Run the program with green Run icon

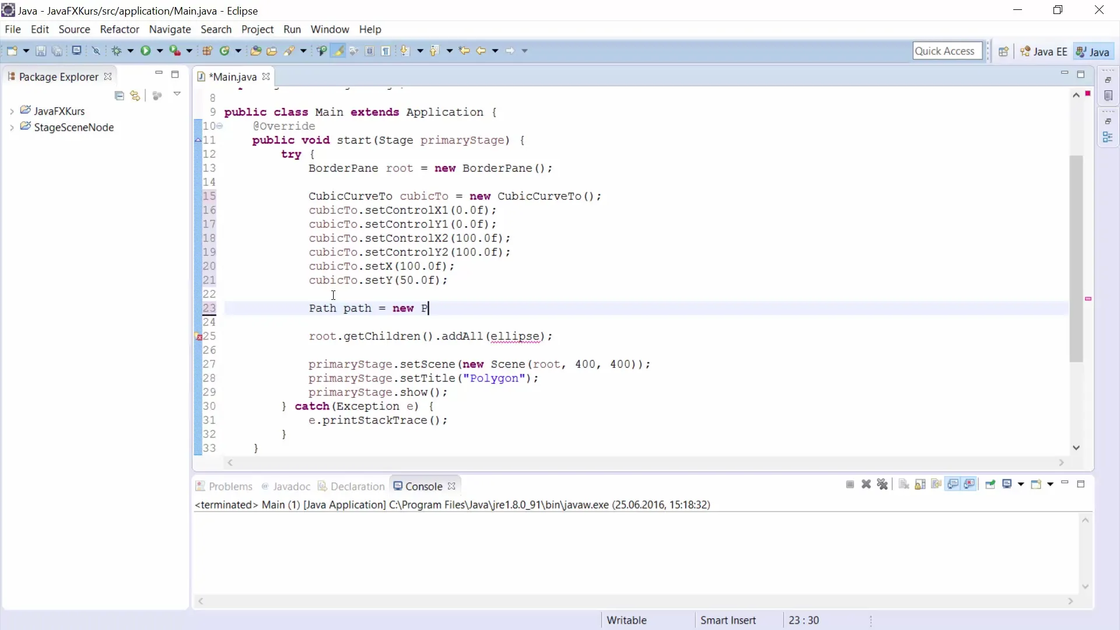[x=145, y=51]
